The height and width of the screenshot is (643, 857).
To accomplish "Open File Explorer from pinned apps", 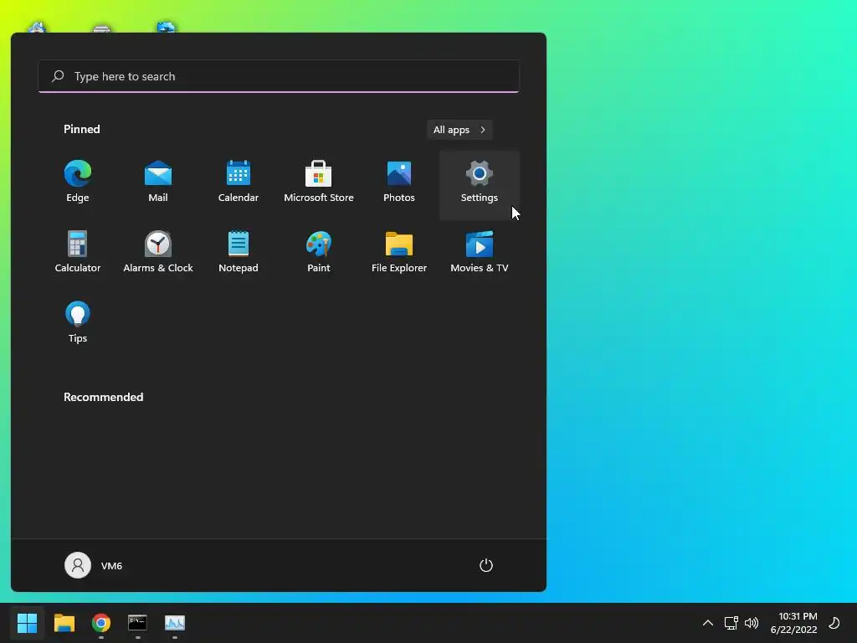I will pyautogui.click(x=399, y=253).
